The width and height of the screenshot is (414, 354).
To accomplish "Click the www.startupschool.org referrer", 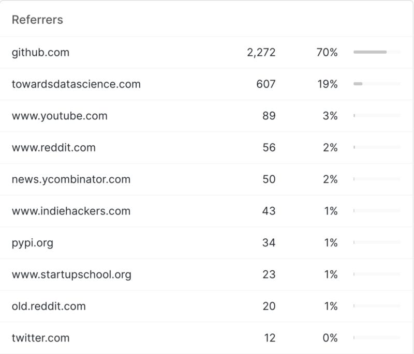I will (71, 274).
